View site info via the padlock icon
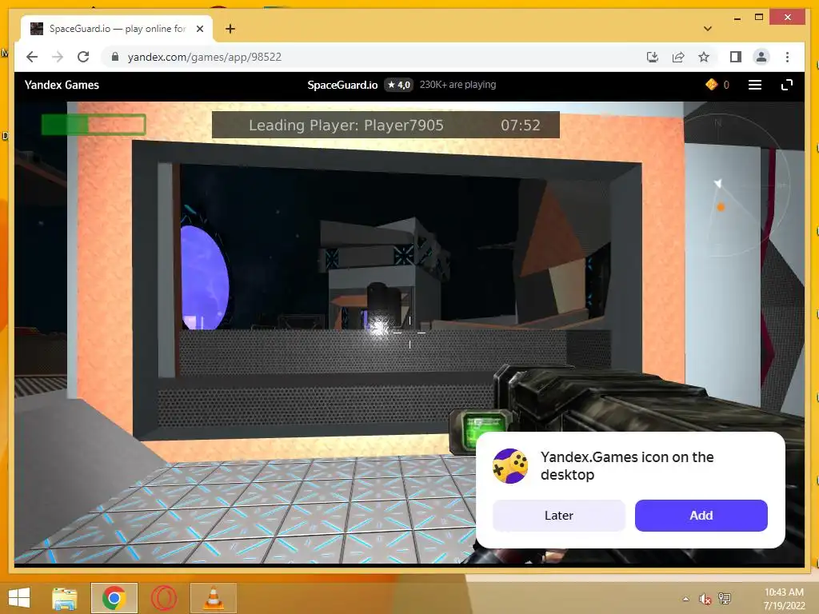The image size is (819, 614). [115, 57]
